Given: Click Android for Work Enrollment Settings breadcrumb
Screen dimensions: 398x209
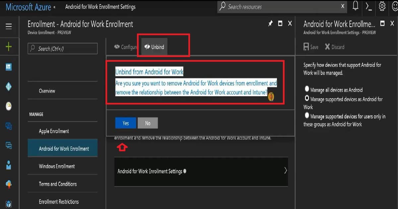Looking at the screenshot, I should tap(100, 7).
